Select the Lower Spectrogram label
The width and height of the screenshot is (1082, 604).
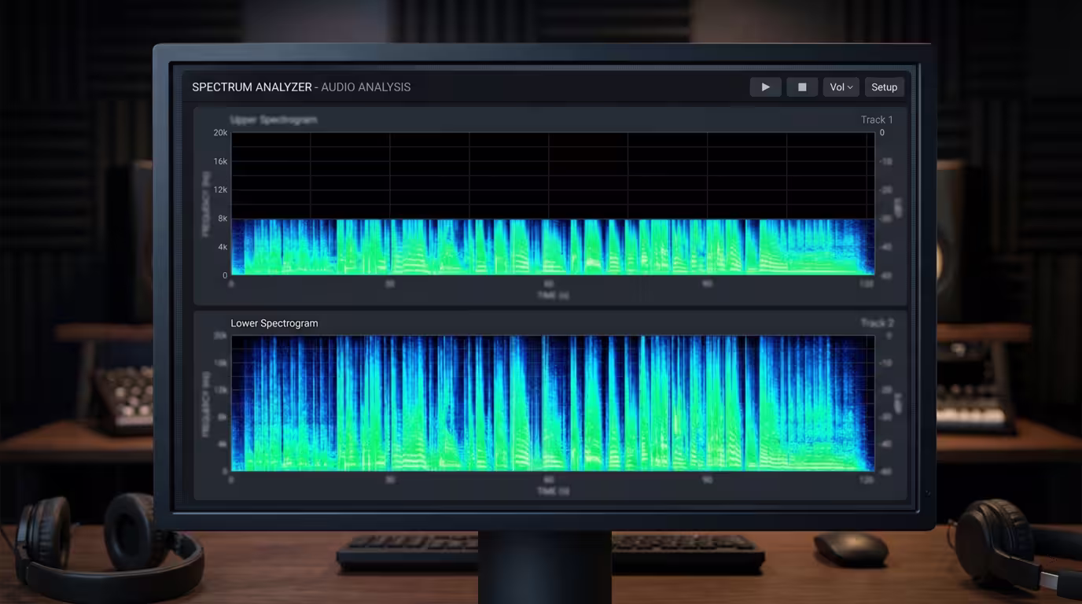point(274,323)
